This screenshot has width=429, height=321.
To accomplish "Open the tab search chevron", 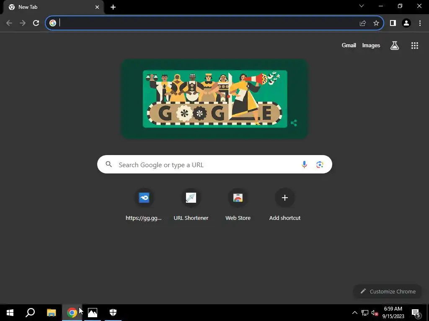I will click(x=362, y=6).
